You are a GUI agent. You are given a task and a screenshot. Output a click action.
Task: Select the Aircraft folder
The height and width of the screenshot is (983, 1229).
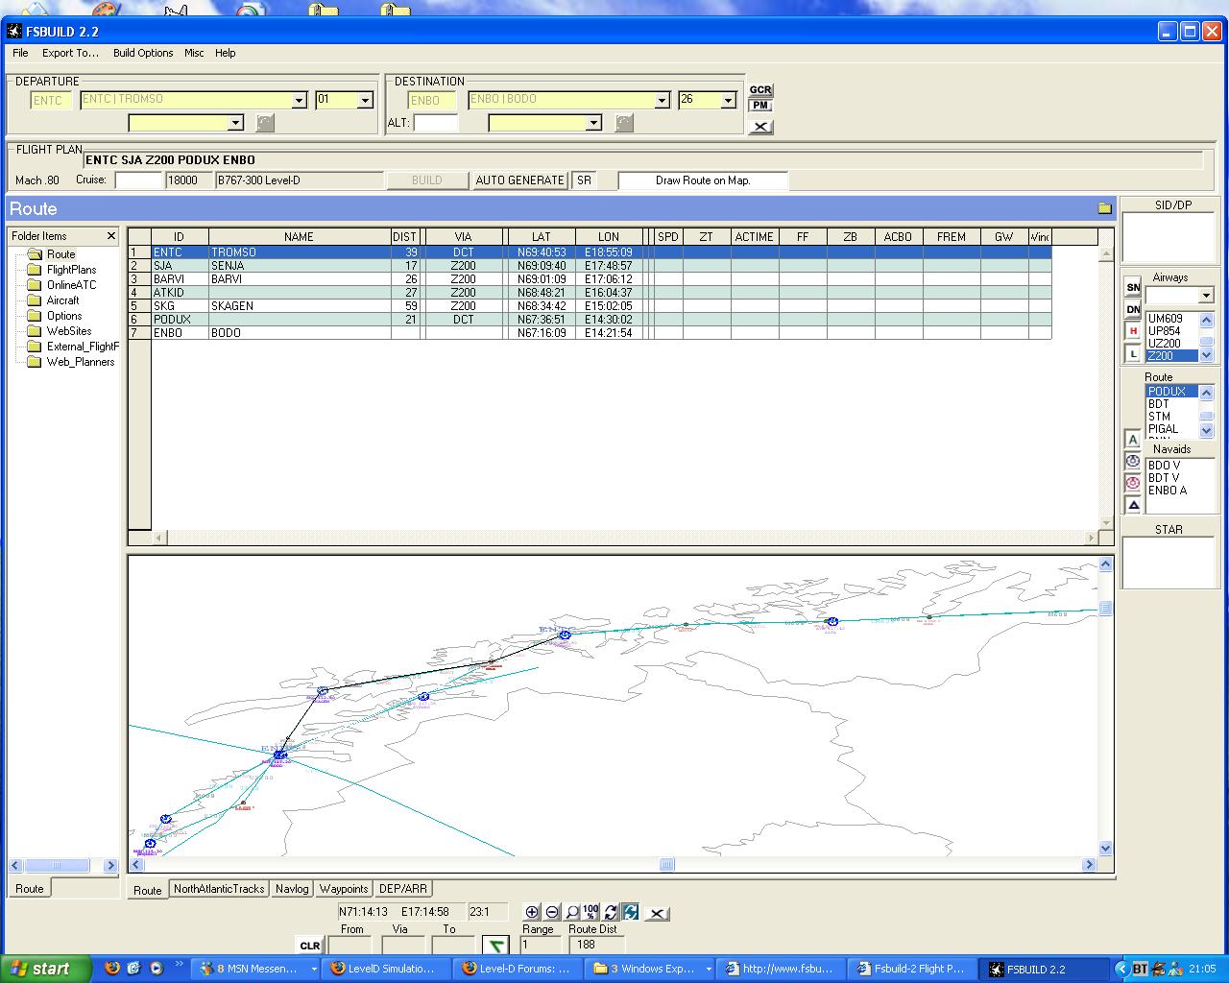[x=62, y=300]
